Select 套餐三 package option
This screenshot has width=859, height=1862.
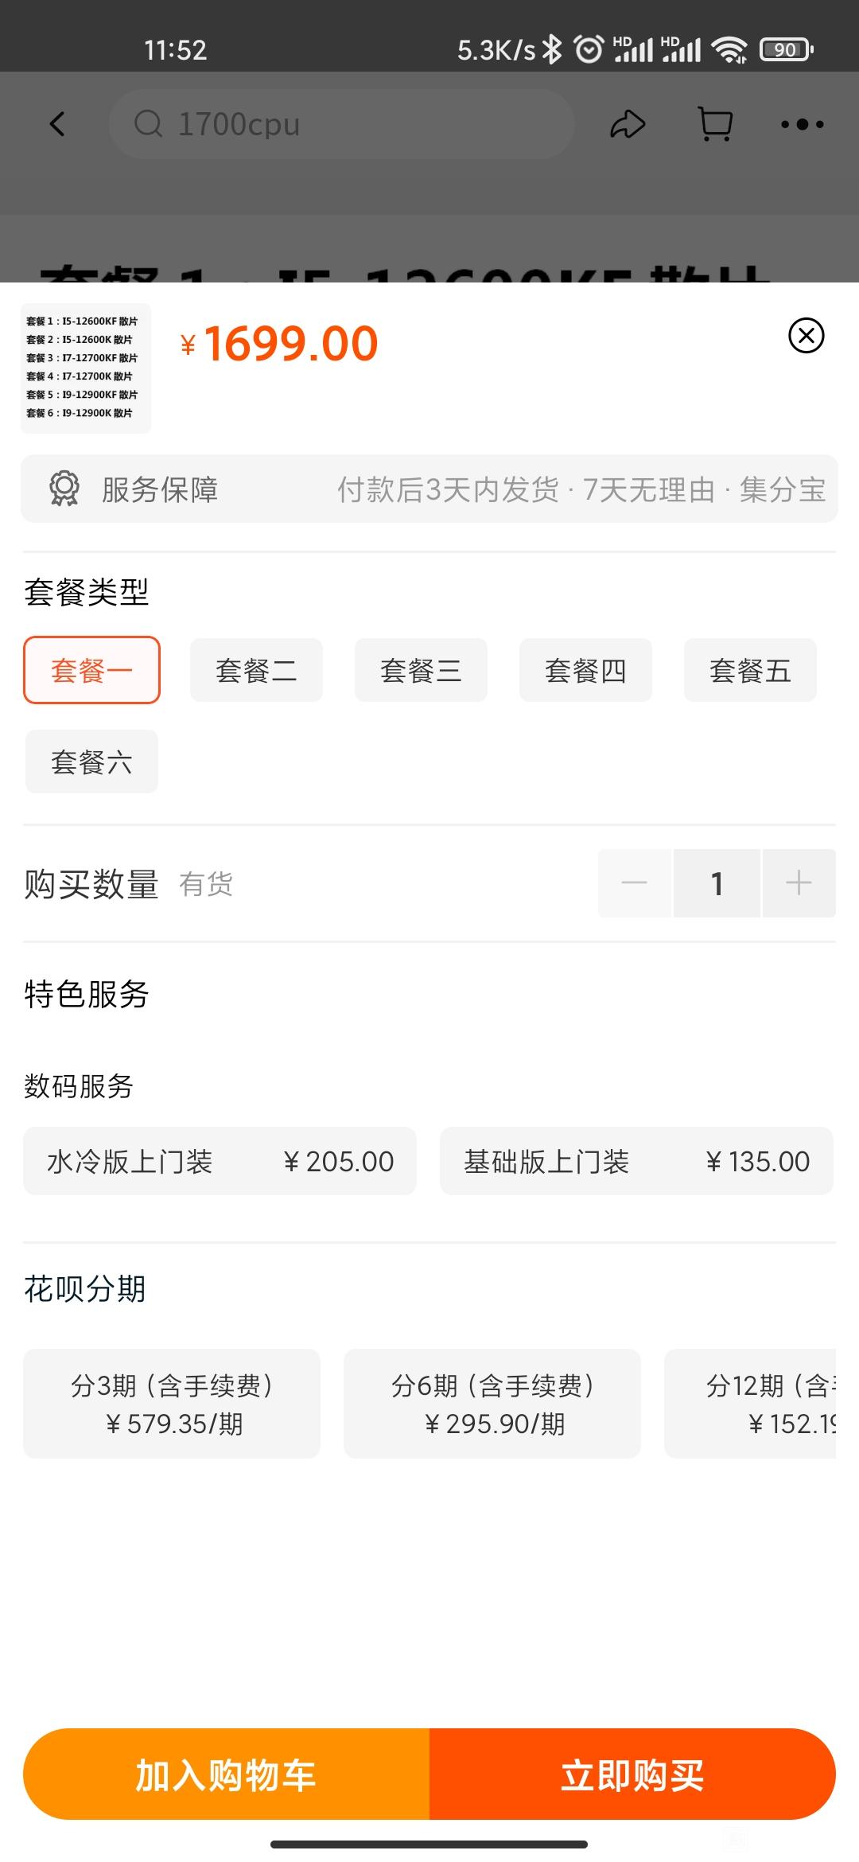pos(421,670)
